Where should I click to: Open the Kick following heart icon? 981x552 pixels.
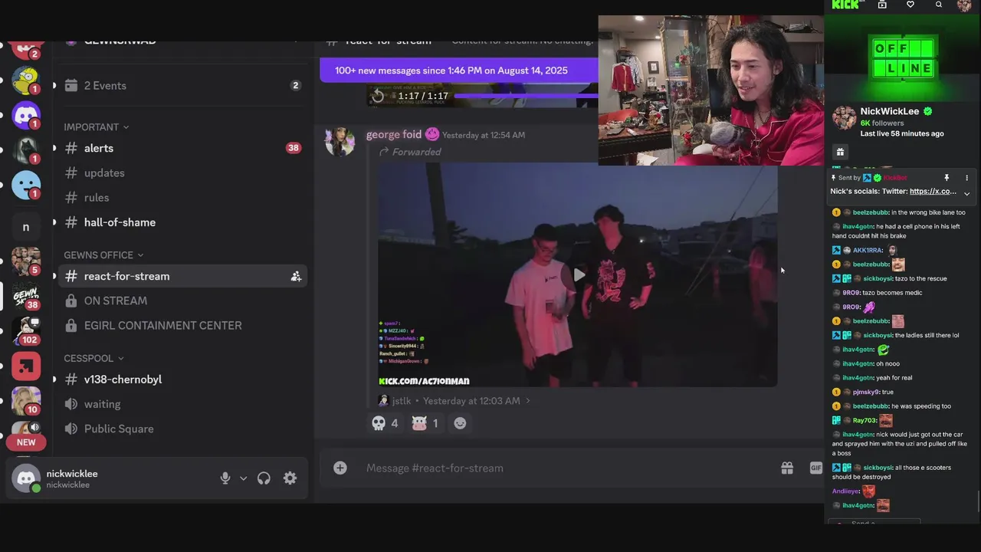point(910,5)
